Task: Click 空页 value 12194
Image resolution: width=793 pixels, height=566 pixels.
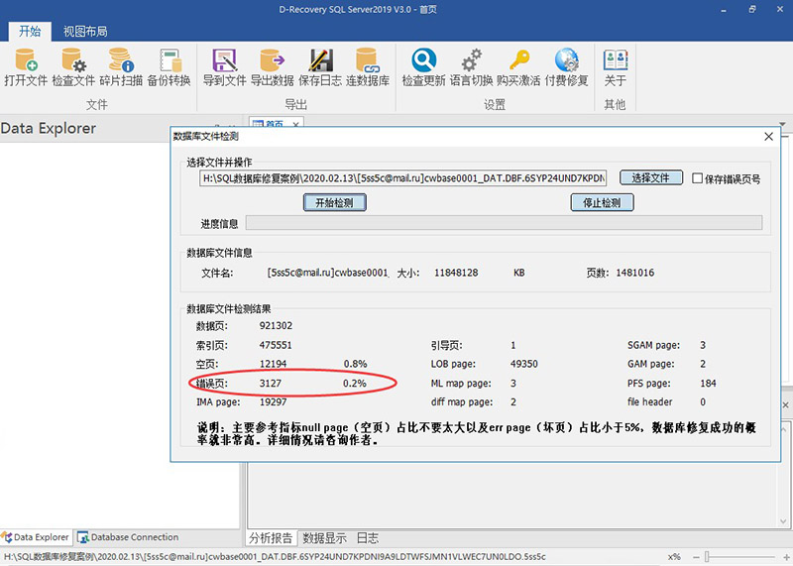Action: pos(273,364)
